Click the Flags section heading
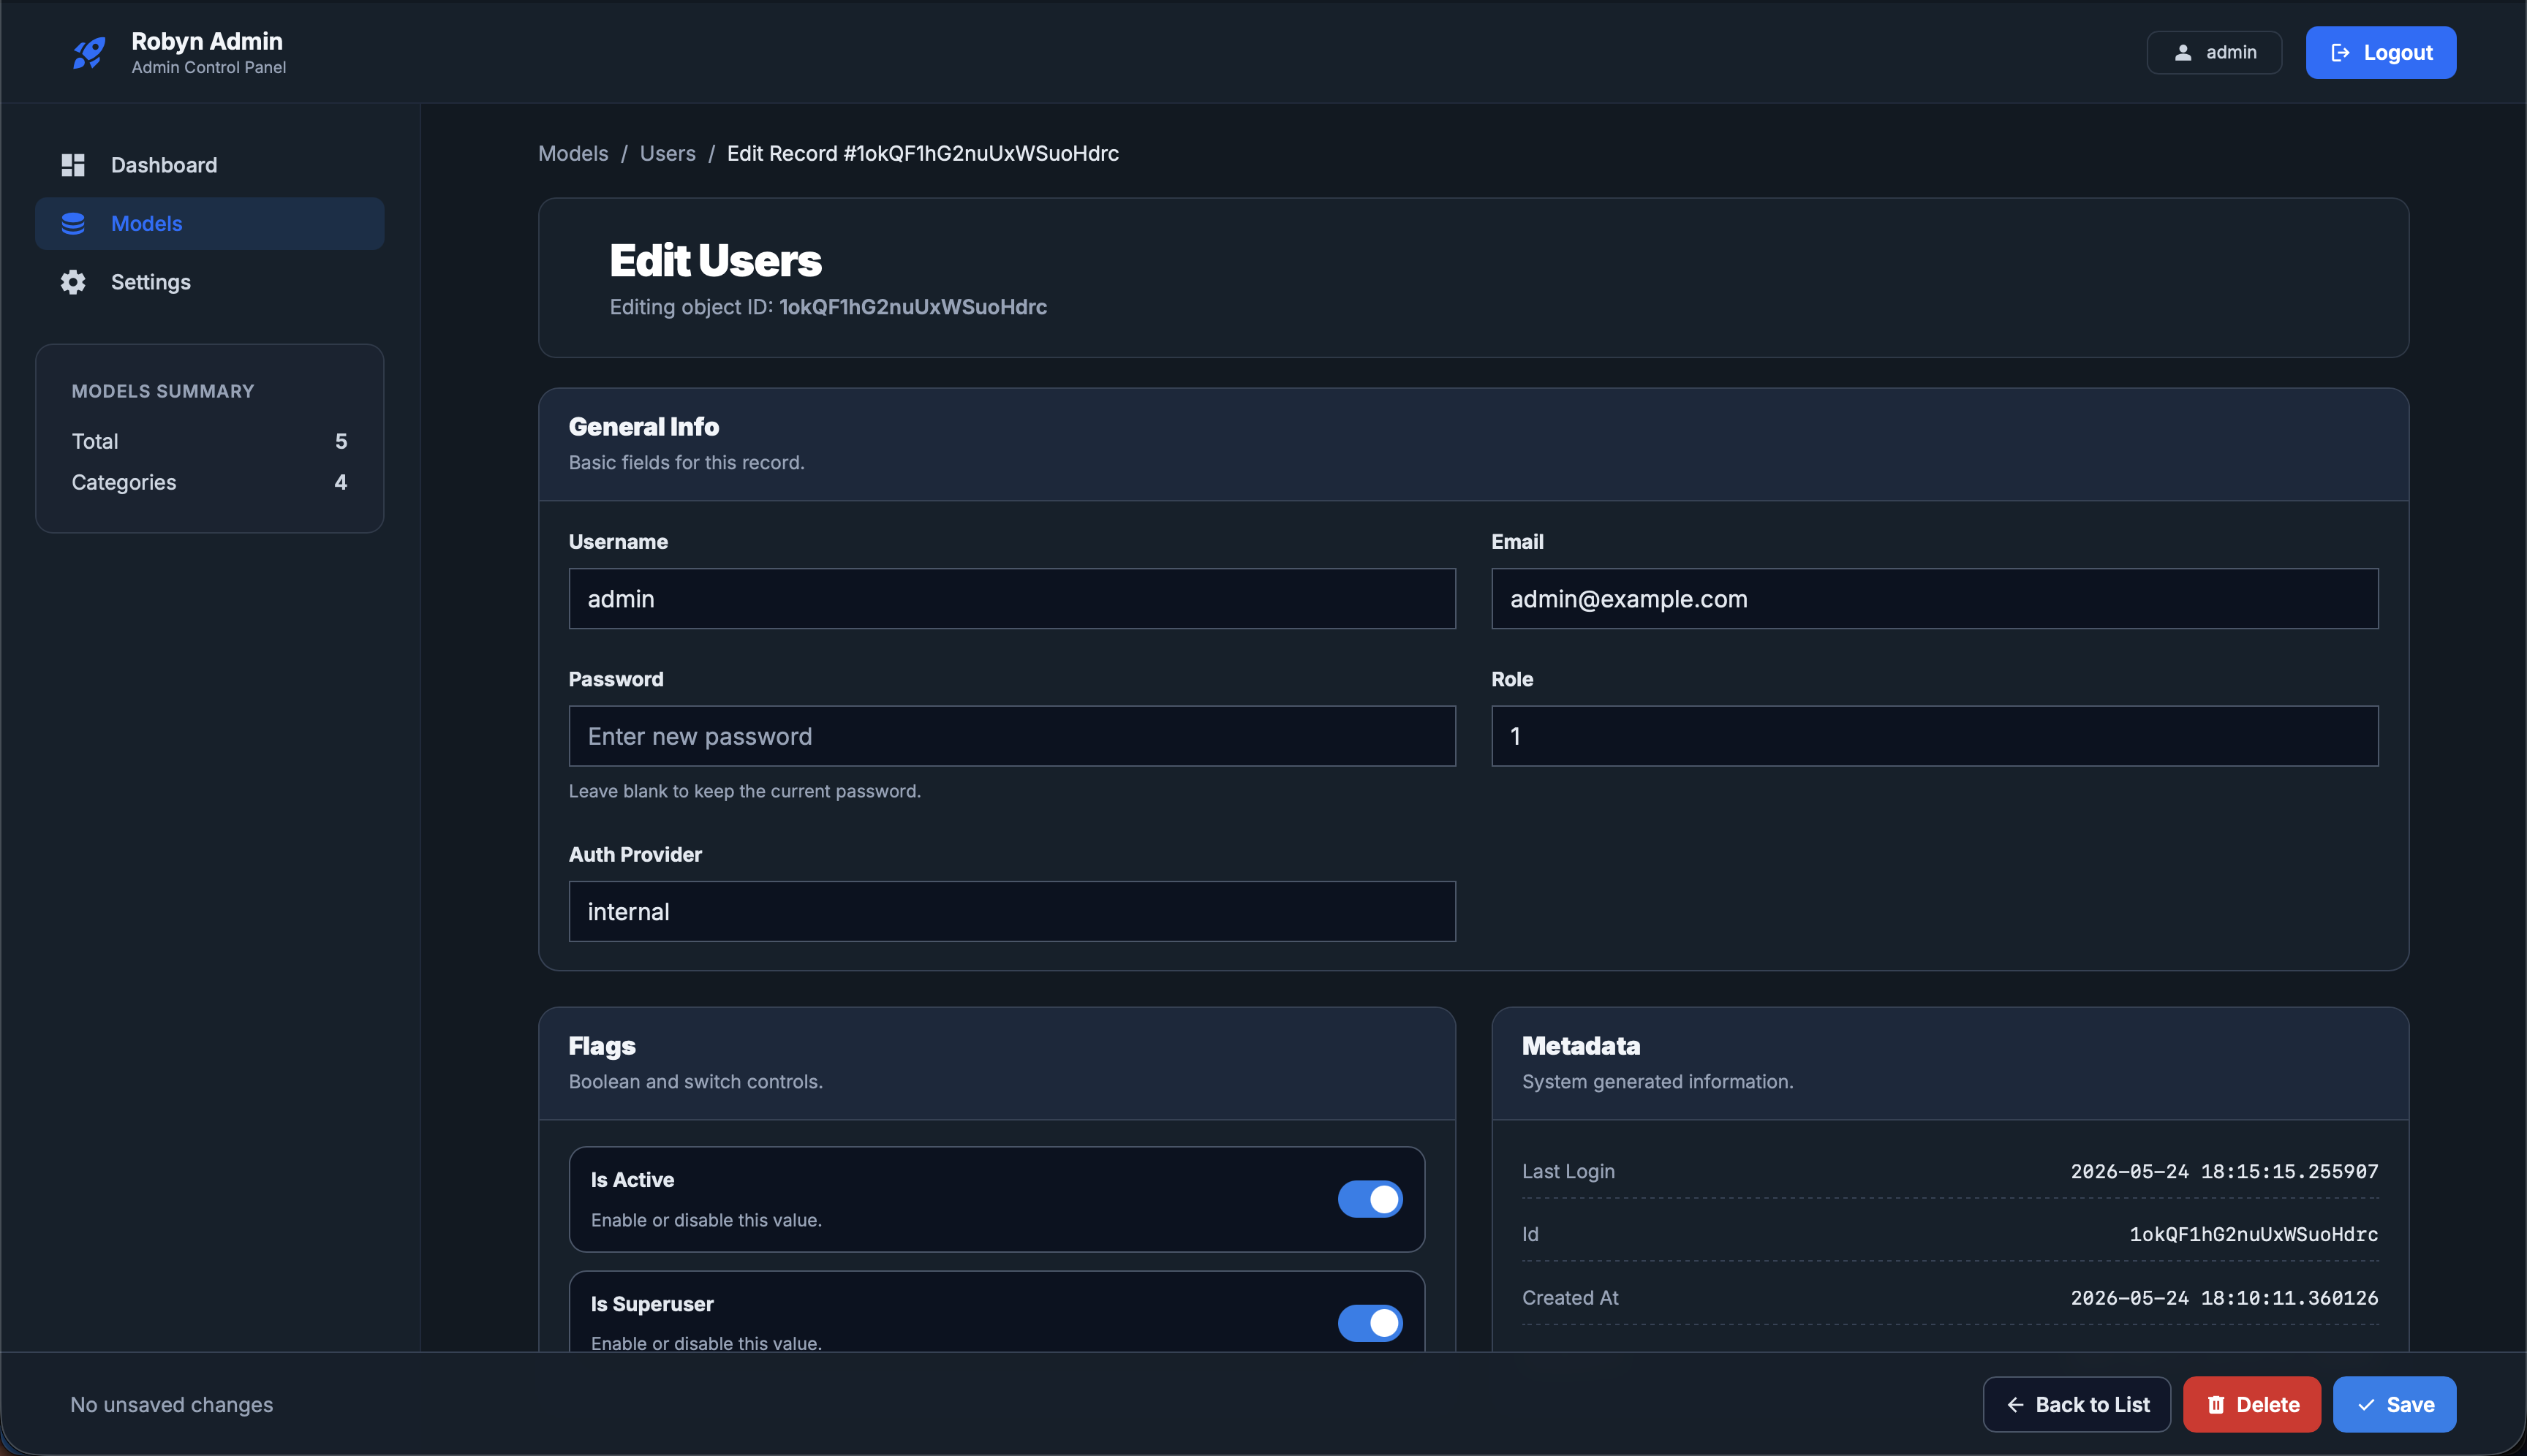The height and width of the screenshot is (1456, 2527). 603,1046
